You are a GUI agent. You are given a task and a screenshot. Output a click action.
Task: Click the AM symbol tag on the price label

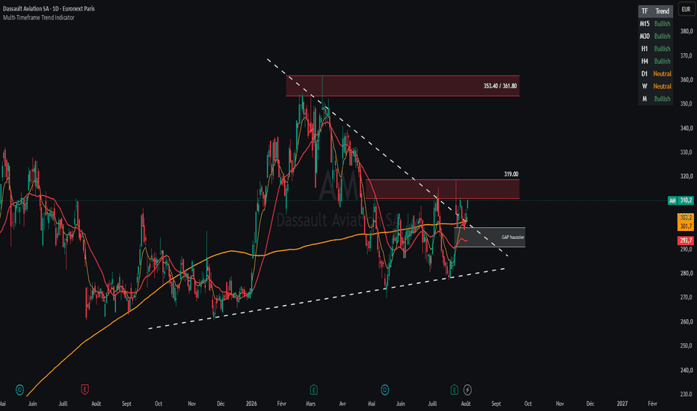coord(672,201)
